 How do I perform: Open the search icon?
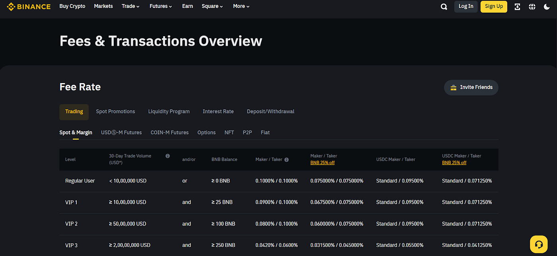pos(444,6)
